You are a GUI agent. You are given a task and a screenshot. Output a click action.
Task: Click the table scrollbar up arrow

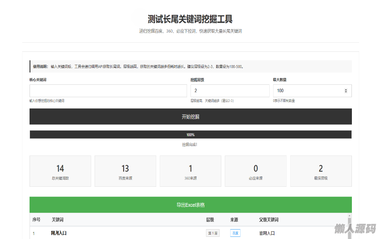pos(350,216)
